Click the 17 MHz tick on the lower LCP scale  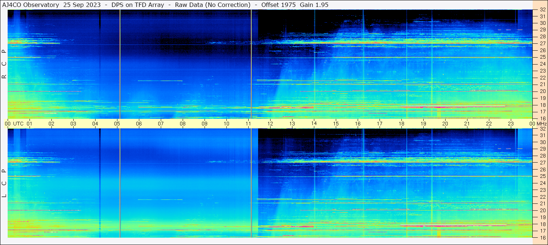pos(543,231)
